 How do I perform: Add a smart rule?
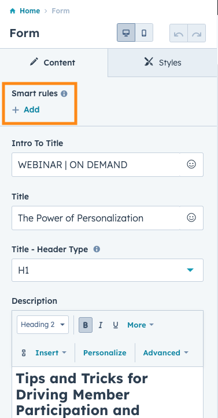(26, 110)
